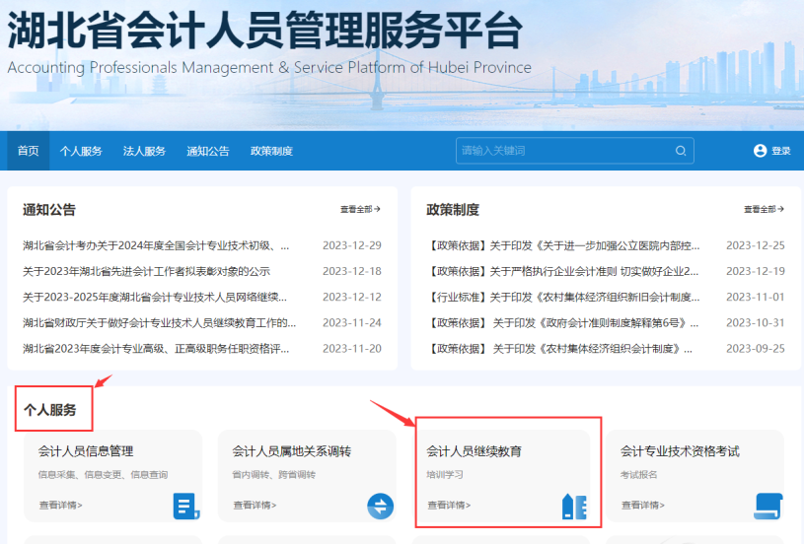Expand all policies via 查看全部 in 政策制度
Image resolution: width=804 pixels, height=544 pixels.
pos(764,209)
